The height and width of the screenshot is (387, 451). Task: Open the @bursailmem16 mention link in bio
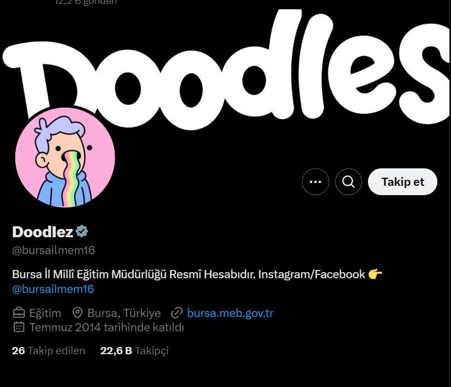coord(53,289)
